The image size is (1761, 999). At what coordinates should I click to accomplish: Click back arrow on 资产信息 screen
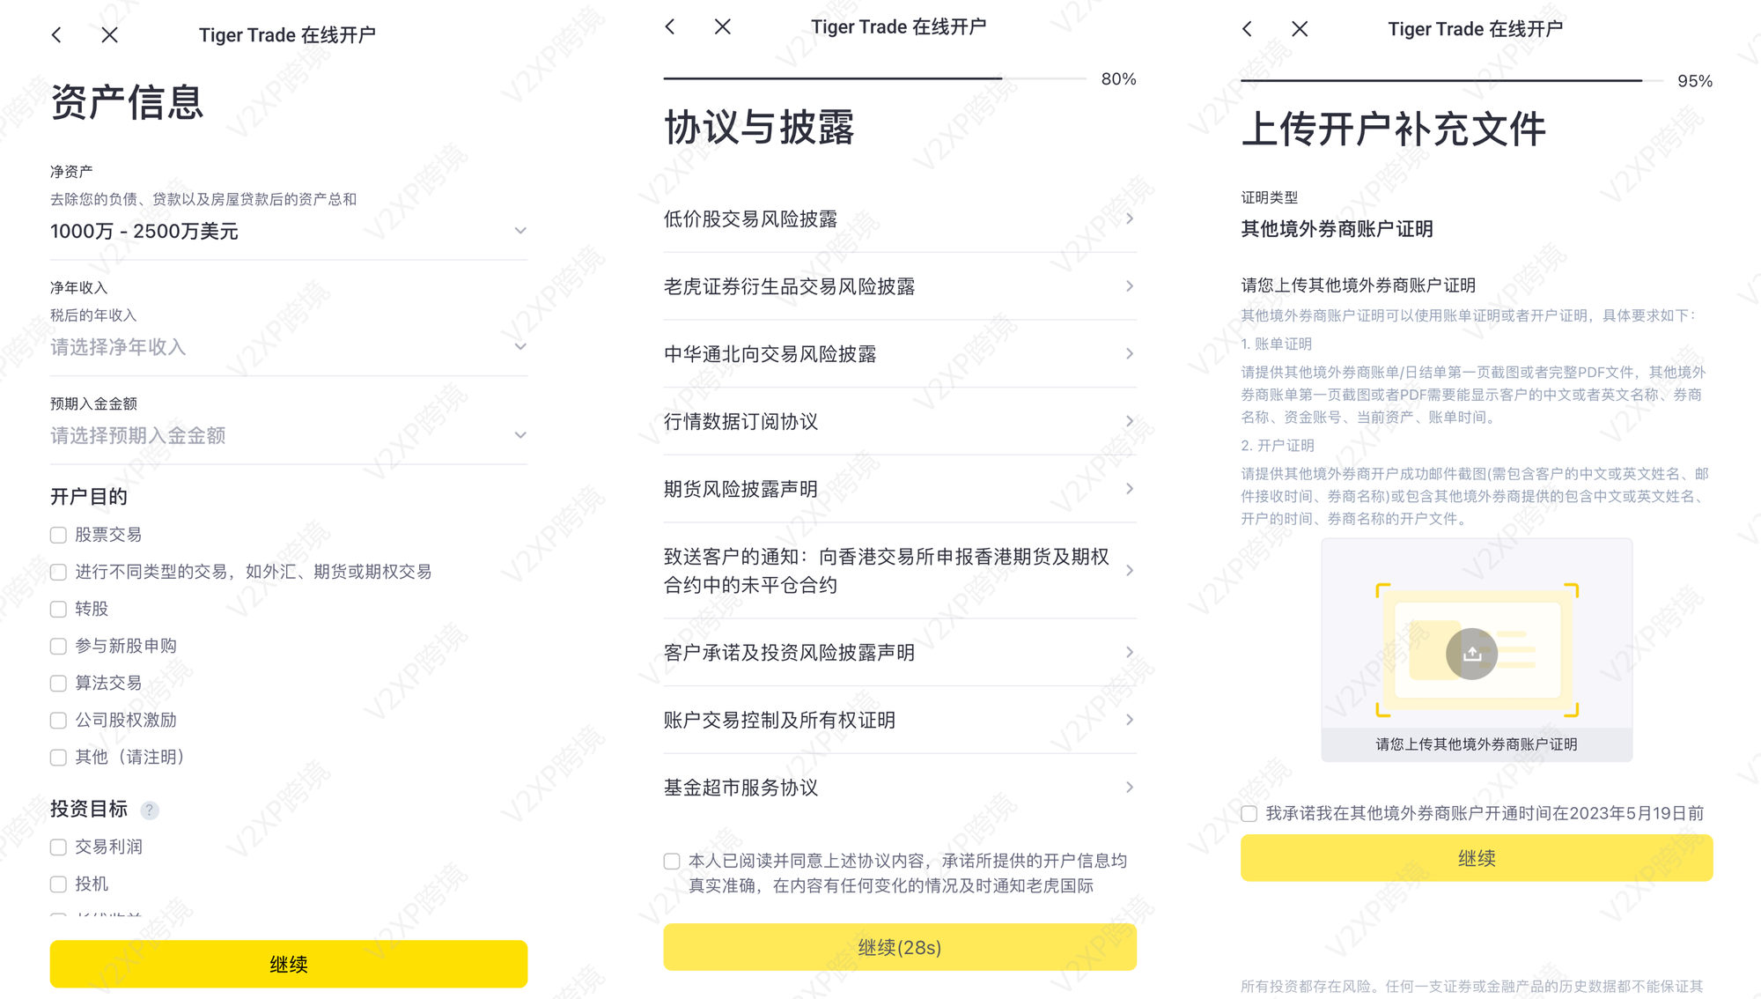(57, 35)
